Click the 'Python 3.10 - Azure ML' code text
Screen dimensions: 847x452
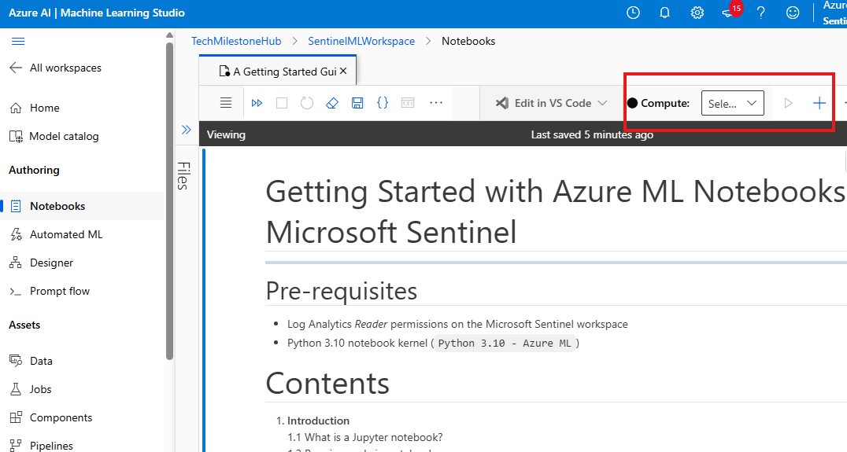[x=505, y=343]
